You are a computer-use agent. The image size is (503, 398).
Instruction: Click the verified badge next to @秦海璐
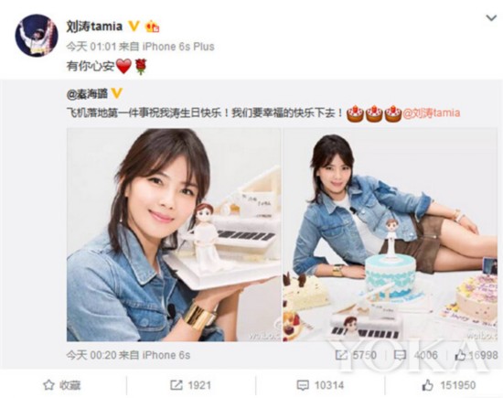[x=117, y=93]
